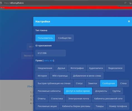Click the ID приложения input field

pos(50,53)
